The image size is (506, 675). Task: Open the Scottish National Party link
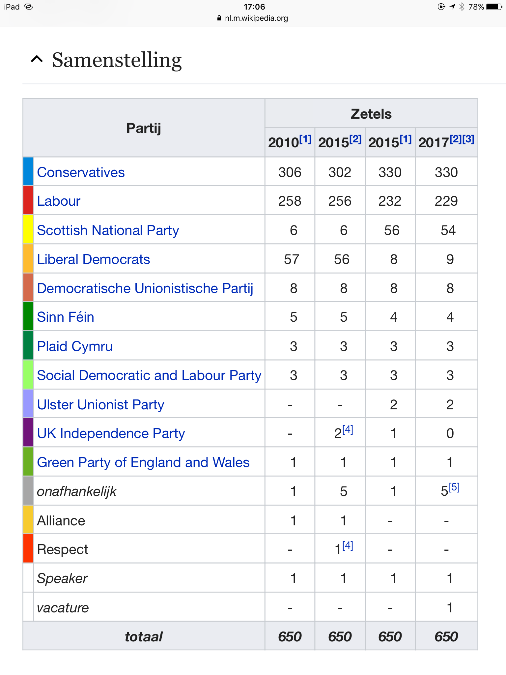(108, 230)
